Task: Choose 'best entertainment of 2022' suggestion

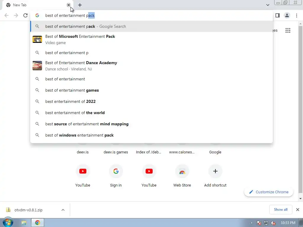Action: point(151,101)
